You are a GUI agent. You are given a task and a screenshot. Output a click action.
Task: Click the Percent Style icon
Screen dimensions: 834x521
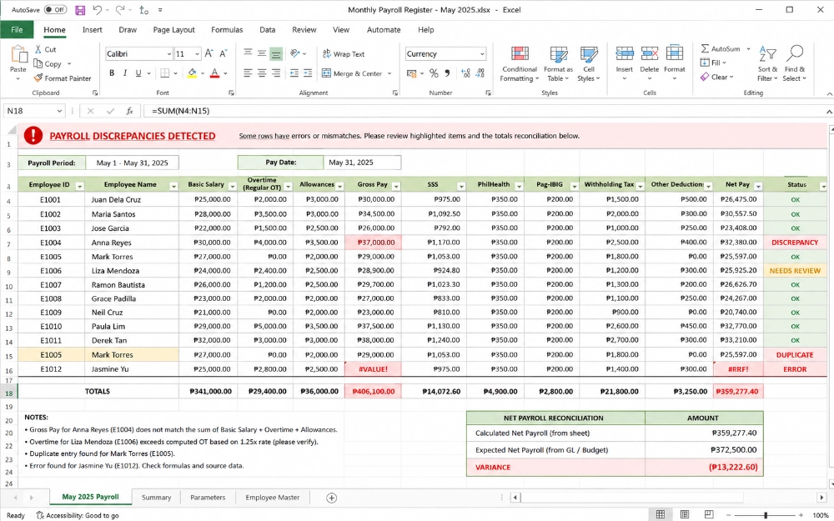click(434, 73)
